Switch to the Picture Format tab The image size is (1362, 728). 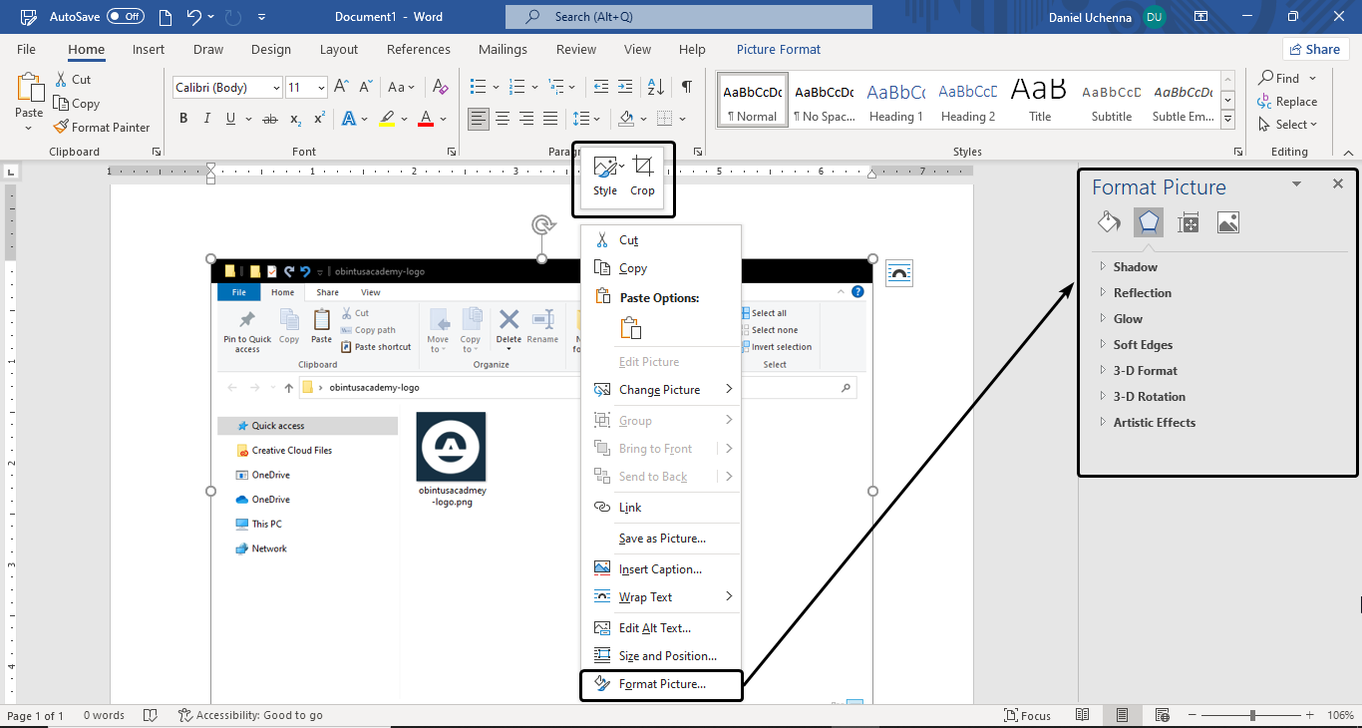778,49
